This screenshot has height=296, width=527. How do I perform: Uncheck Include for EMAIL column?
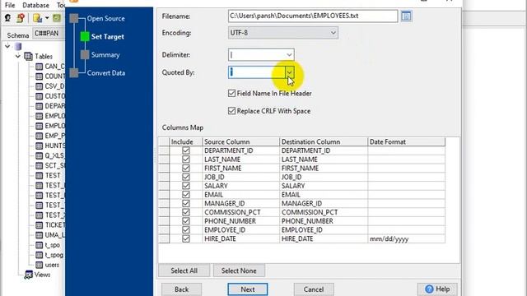point(186,194)
